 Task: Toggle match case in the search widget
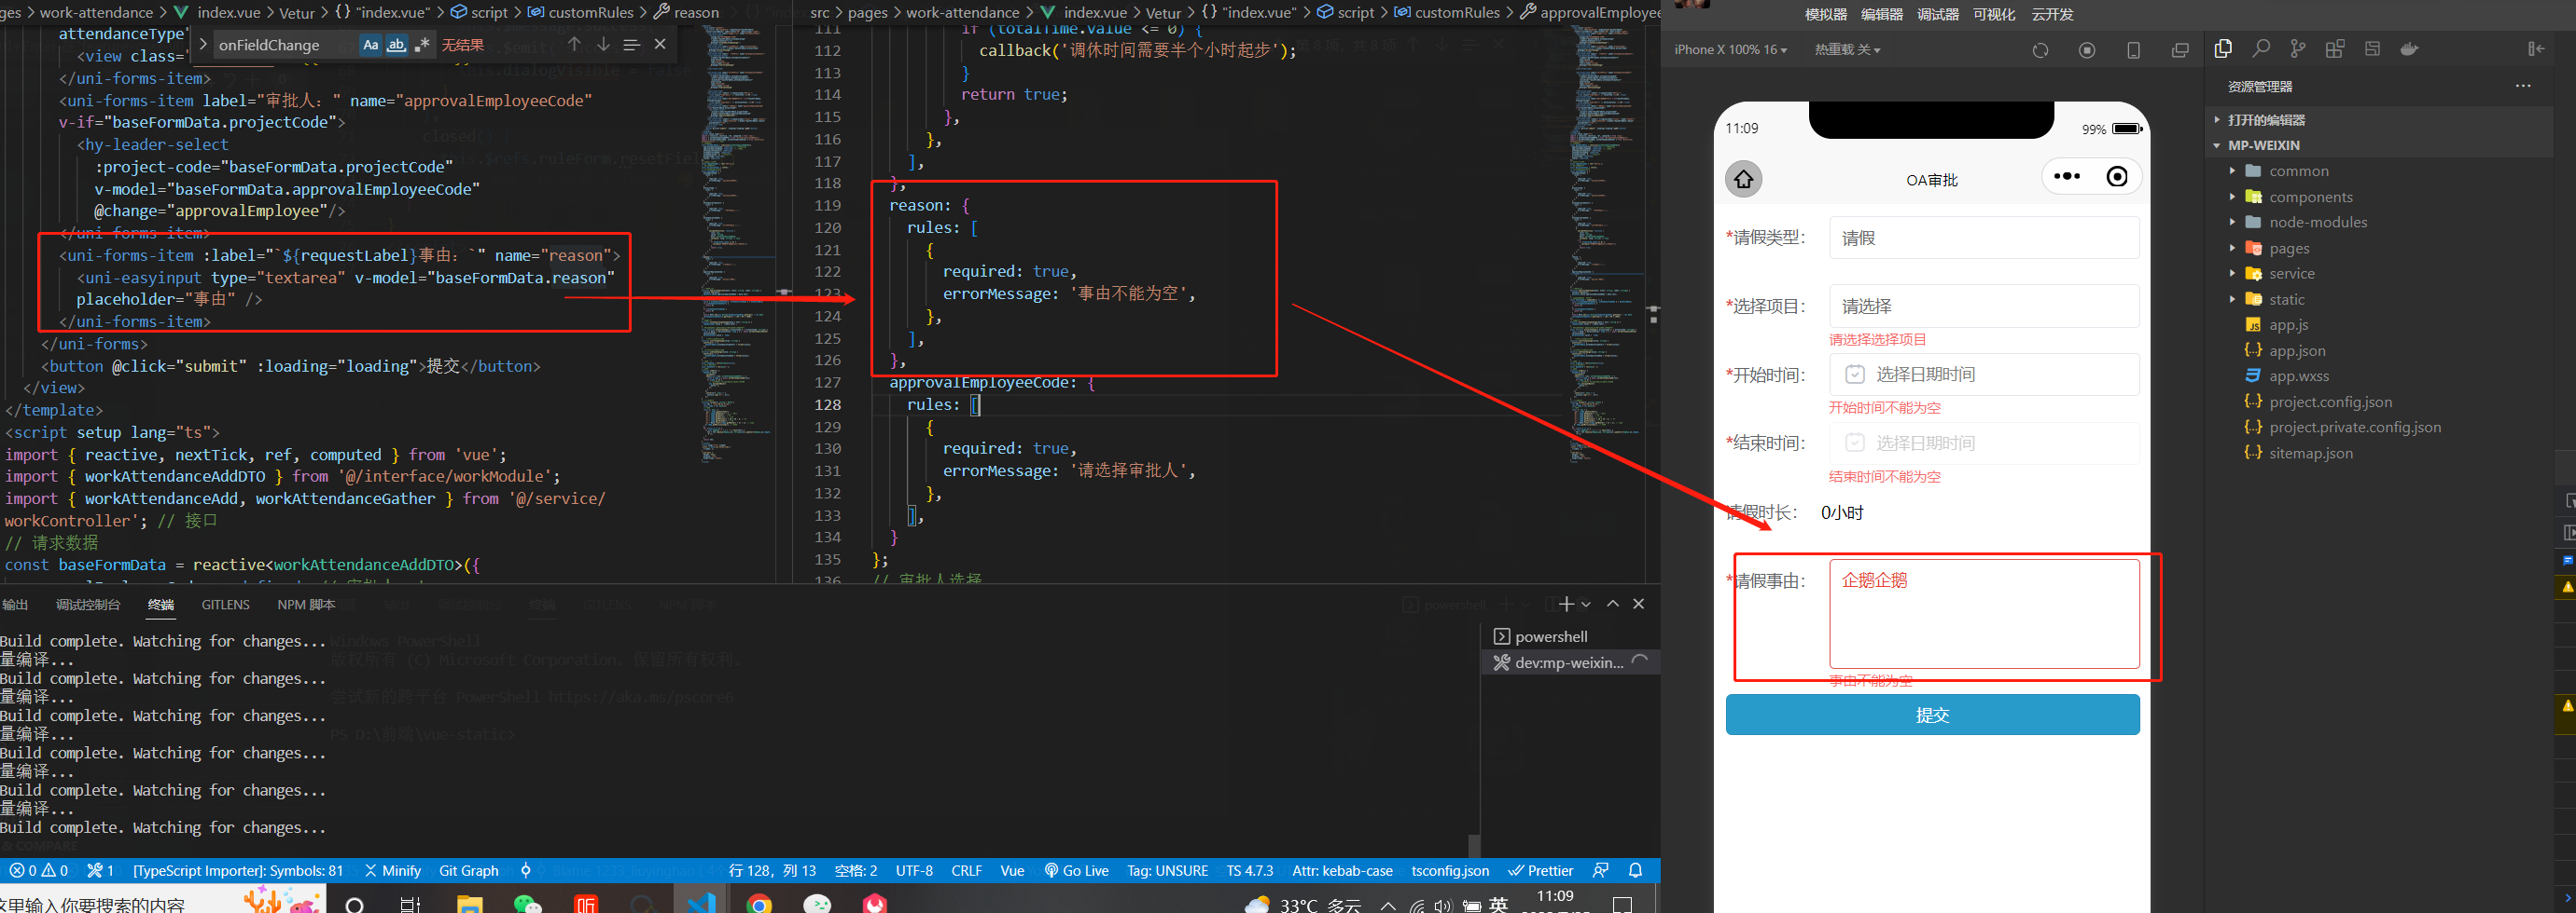pos(371,44)
